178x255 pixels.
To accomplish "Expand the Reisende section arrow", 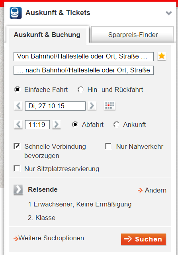I will pos(18,190).
